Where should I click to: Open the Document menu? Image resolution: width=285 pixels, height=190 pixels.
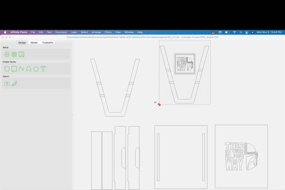tap(61, 32)
